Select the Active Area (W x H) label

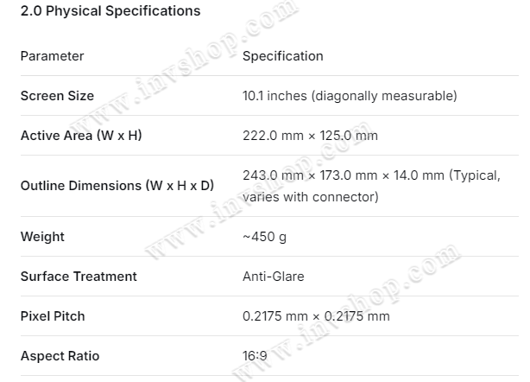[80, 136]
